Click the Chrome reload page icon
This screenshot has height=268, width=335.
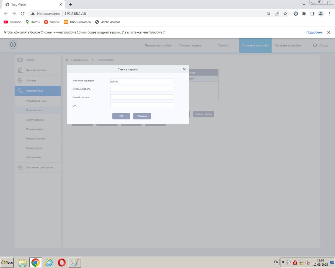[x=23, y=14]
